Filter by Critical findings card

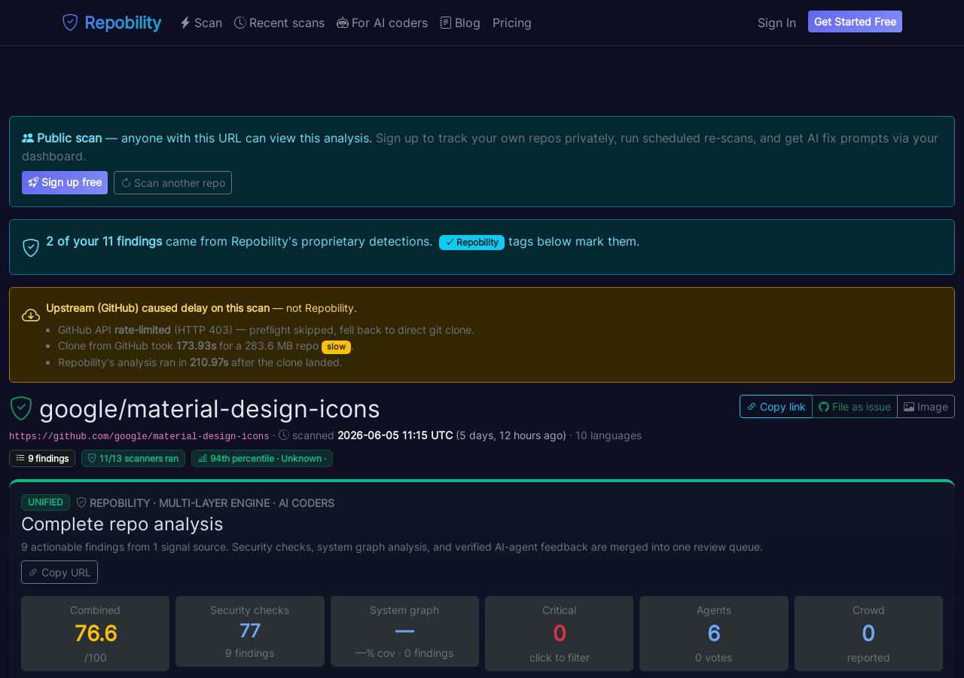pos(560,634)
